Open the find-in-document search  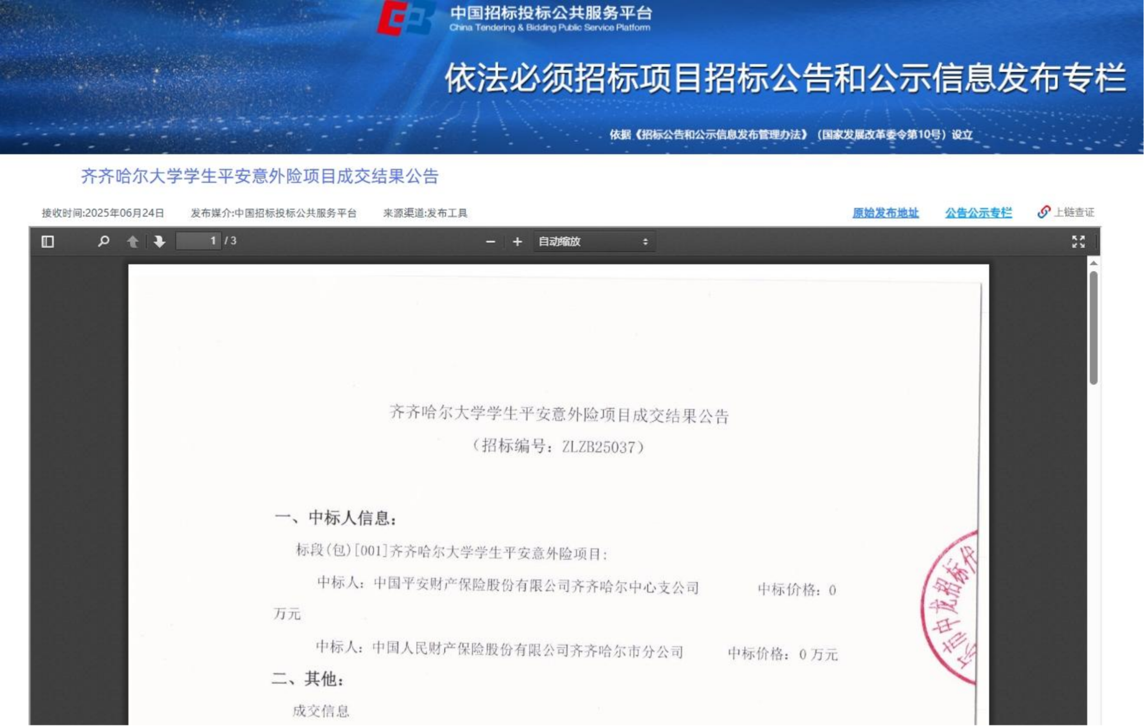103,241
